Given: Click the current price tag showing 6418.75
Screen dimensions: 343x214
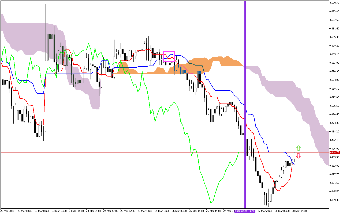Looking at the screenshot, I should 335,152.
